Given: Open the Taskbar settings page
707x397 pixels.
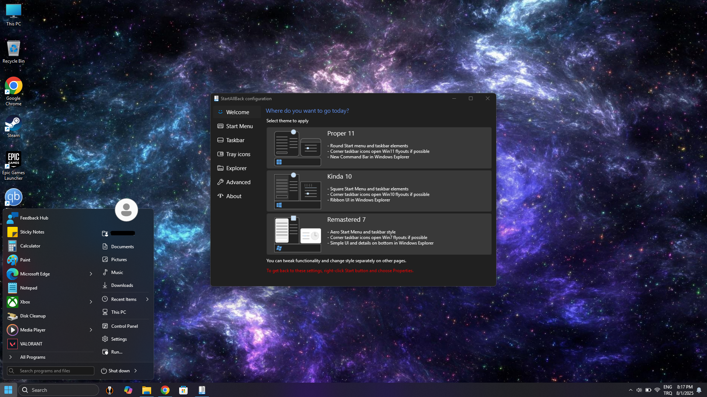Looking at the screenshot, I should point(237,140).
